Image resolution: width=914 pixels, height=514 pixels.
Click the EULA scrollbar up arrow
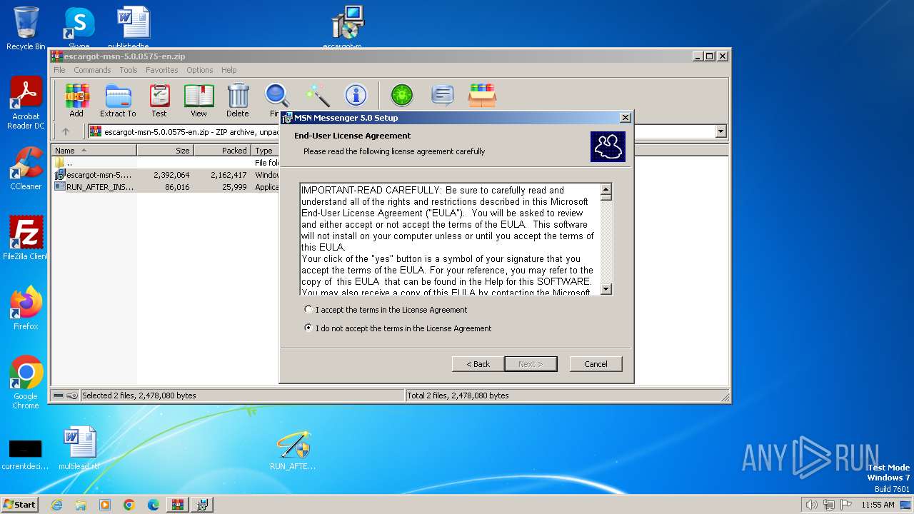[606, 189]
